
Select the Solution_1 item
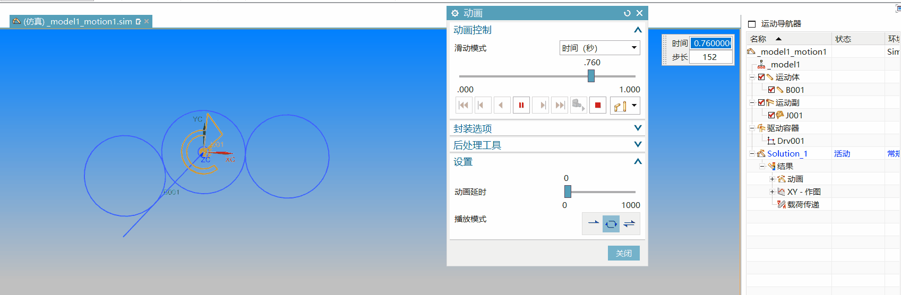[787, 153]
